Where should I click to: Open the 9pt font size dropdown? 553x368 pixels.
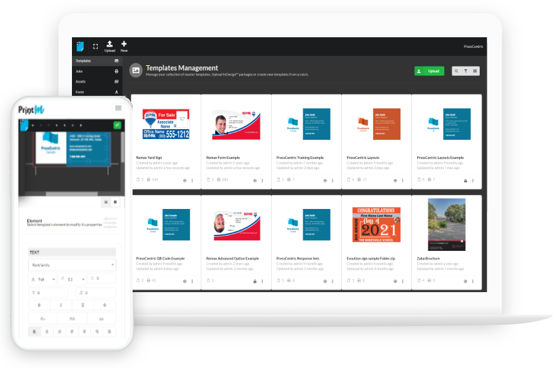tap(43, 279)
